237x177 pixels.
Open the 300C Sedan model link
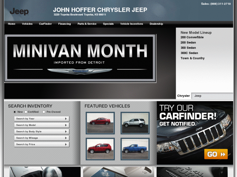click(189, 53)
